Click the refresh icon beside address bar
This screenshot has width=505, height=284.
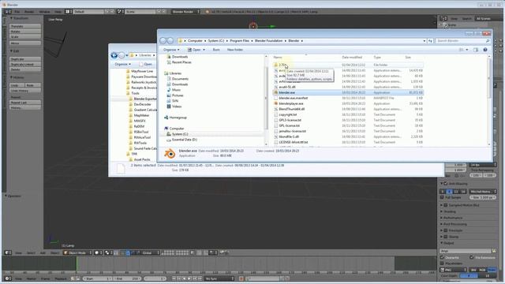(x=430, y=41)
